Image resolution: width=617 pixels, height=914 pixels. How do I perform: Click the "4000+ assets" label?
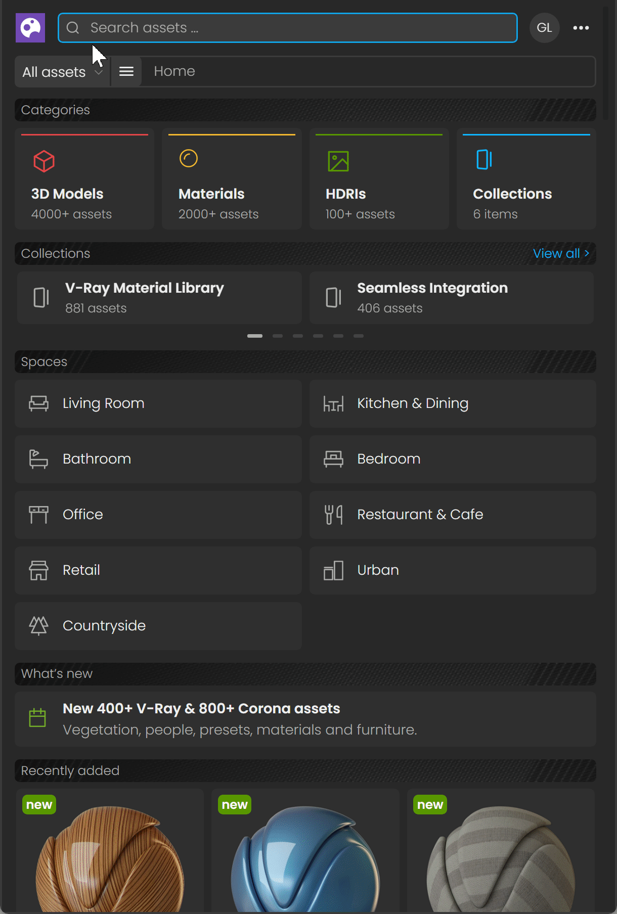71,214
